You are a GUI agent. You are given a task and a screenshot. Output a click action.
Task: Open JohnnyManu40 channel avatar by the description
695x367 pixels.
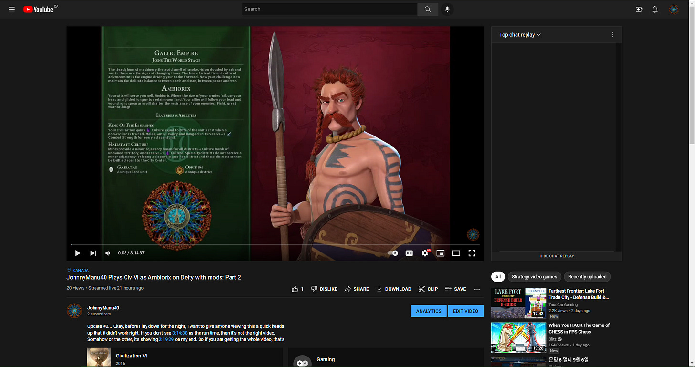click(x=74, y=311)
